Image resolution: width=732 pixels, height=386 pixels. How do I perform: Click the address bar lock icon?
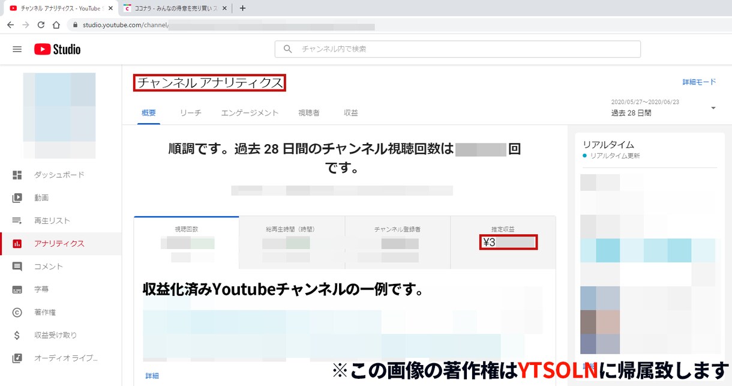click(x=76, y=25)
